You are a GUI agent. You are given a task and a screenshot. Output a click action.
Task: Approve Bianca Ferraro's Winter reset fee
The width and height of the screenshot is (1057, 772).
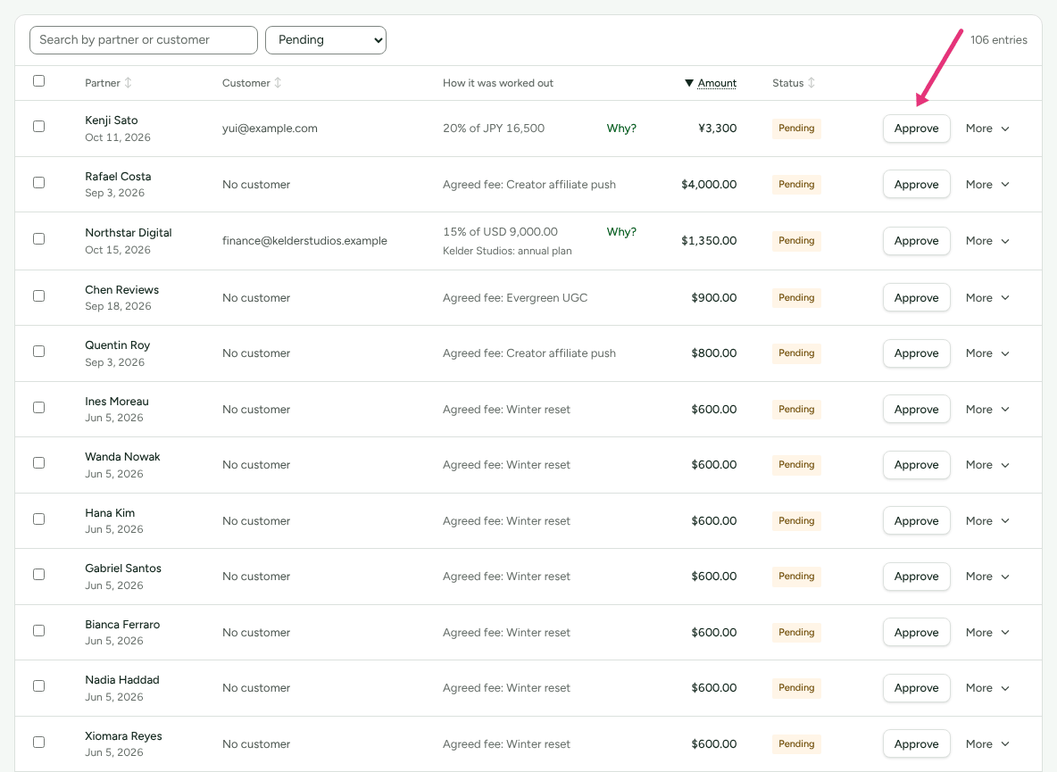coord(916,633)
